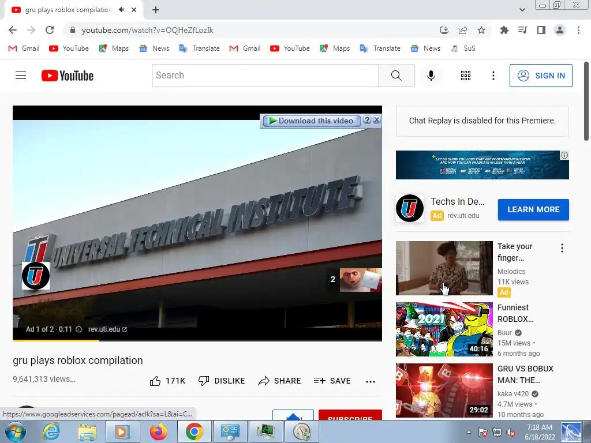Click the UTI channel logo in video

36,276
